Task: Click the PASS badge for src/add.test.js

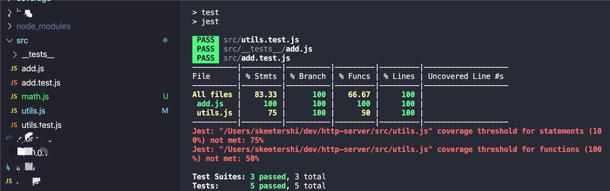Action: 206,58
